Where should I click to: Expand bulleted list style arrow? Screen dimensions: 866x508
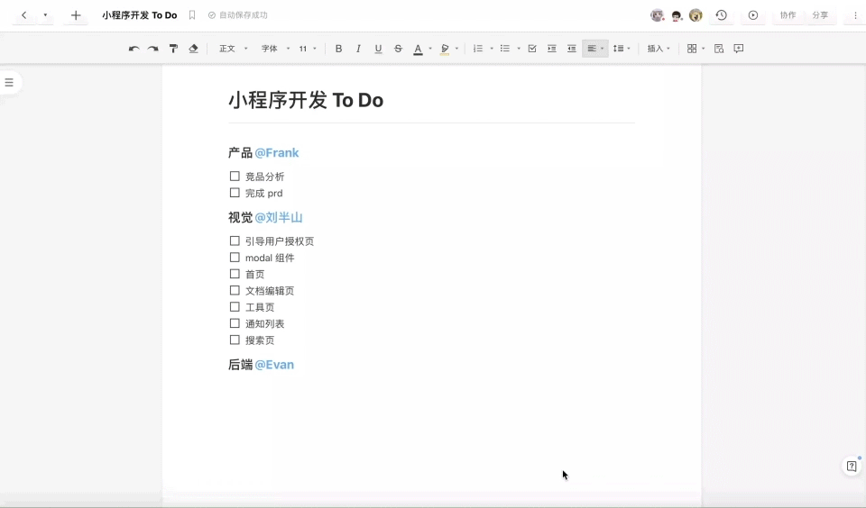pos(519,49)
